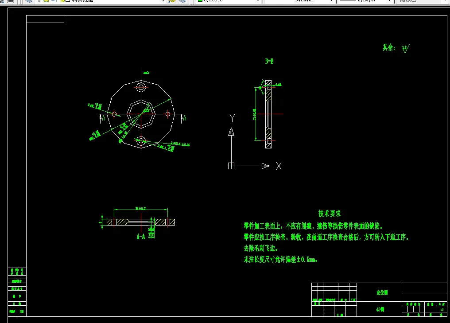Screen dimensions: 450x323
Task: Click the X axis label of UCS icon
Action: pyautogui.click(x=279, y=166)
